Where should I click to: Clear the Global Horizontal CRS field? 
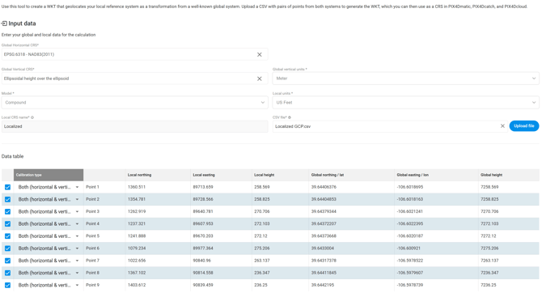(x=259, y=55)
